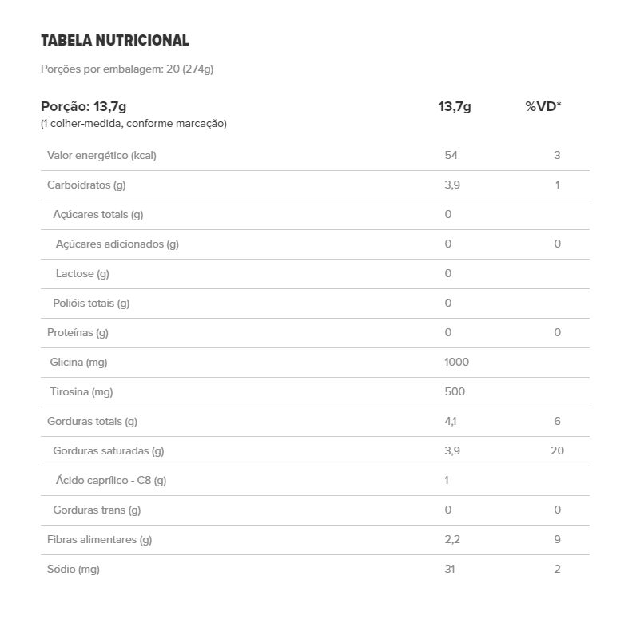Viewport: 640px width, 639px height.
Task: Select the Carboidratos (g) row label
Action: [x=86, y=185]
